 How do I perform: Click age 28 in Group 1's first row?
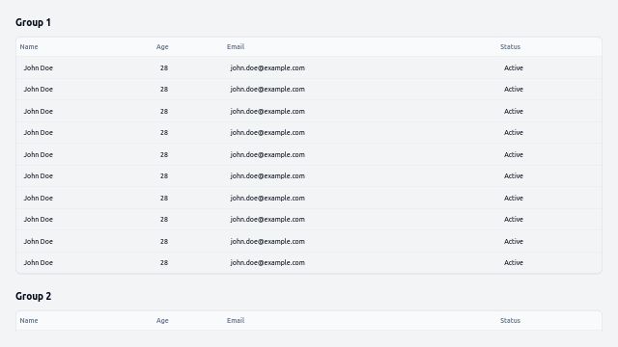(x=164, y=68)
